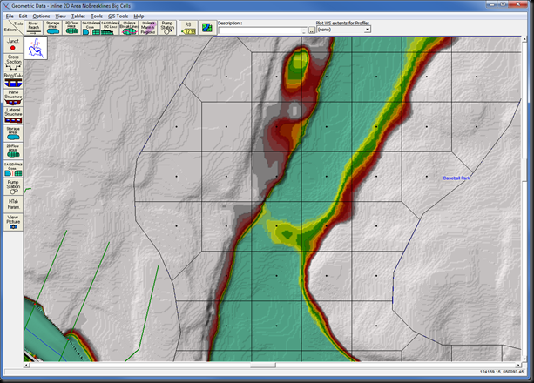534x383 pixels.
Task: Open the Inline Structure editor
Action: (x=12, y=97)
